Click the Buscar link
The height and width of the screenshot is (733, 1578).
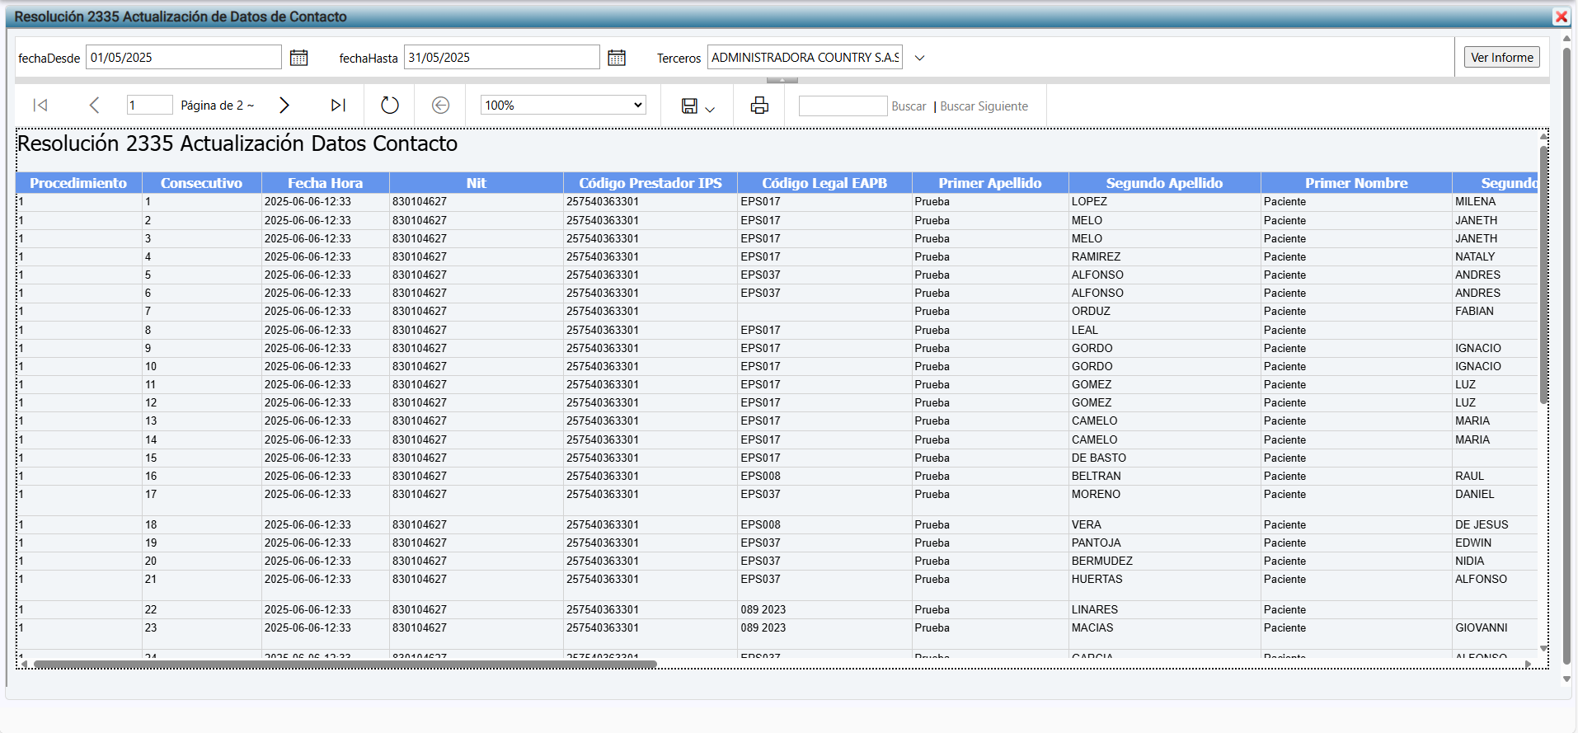click(x=909, y=106)
